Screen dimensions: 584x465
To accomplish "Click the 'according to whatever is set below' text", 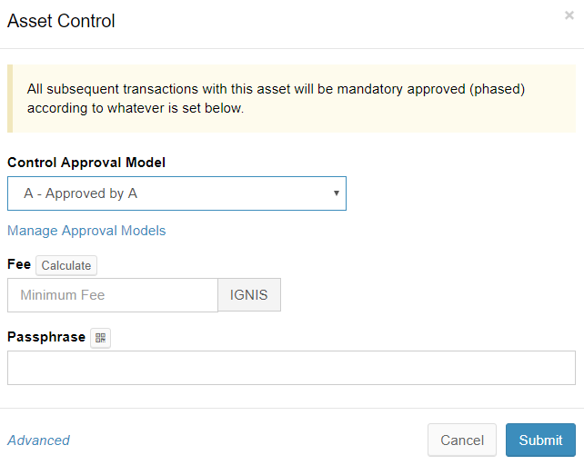I will [135, 107].
